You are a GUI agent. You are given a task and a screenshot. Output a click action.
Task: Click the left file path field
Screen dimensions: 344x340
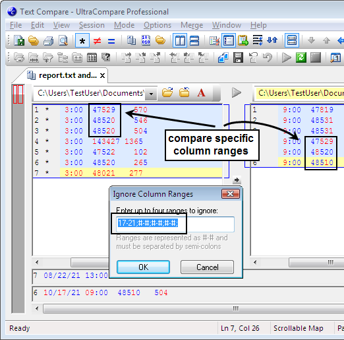pos(90,93)
